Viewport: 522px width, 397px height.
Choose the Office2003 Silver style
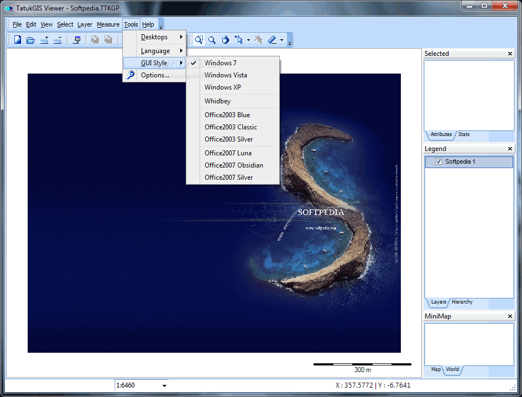point(233,139)
